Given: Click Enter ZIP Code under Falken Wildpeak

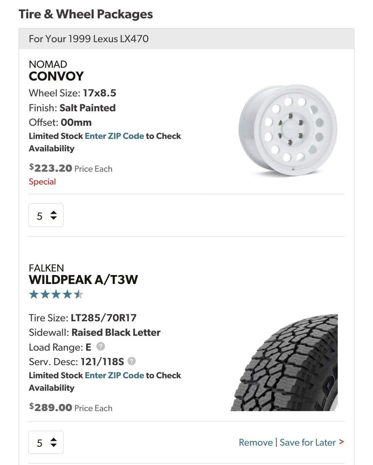Looking at the screenshot, I should (114, 375).
